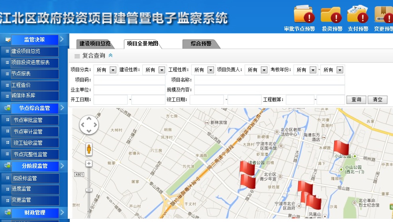This screenshot has height=222, width=393.
Task: Click the 监管决策 section header icon
Action: pos(8,39)
